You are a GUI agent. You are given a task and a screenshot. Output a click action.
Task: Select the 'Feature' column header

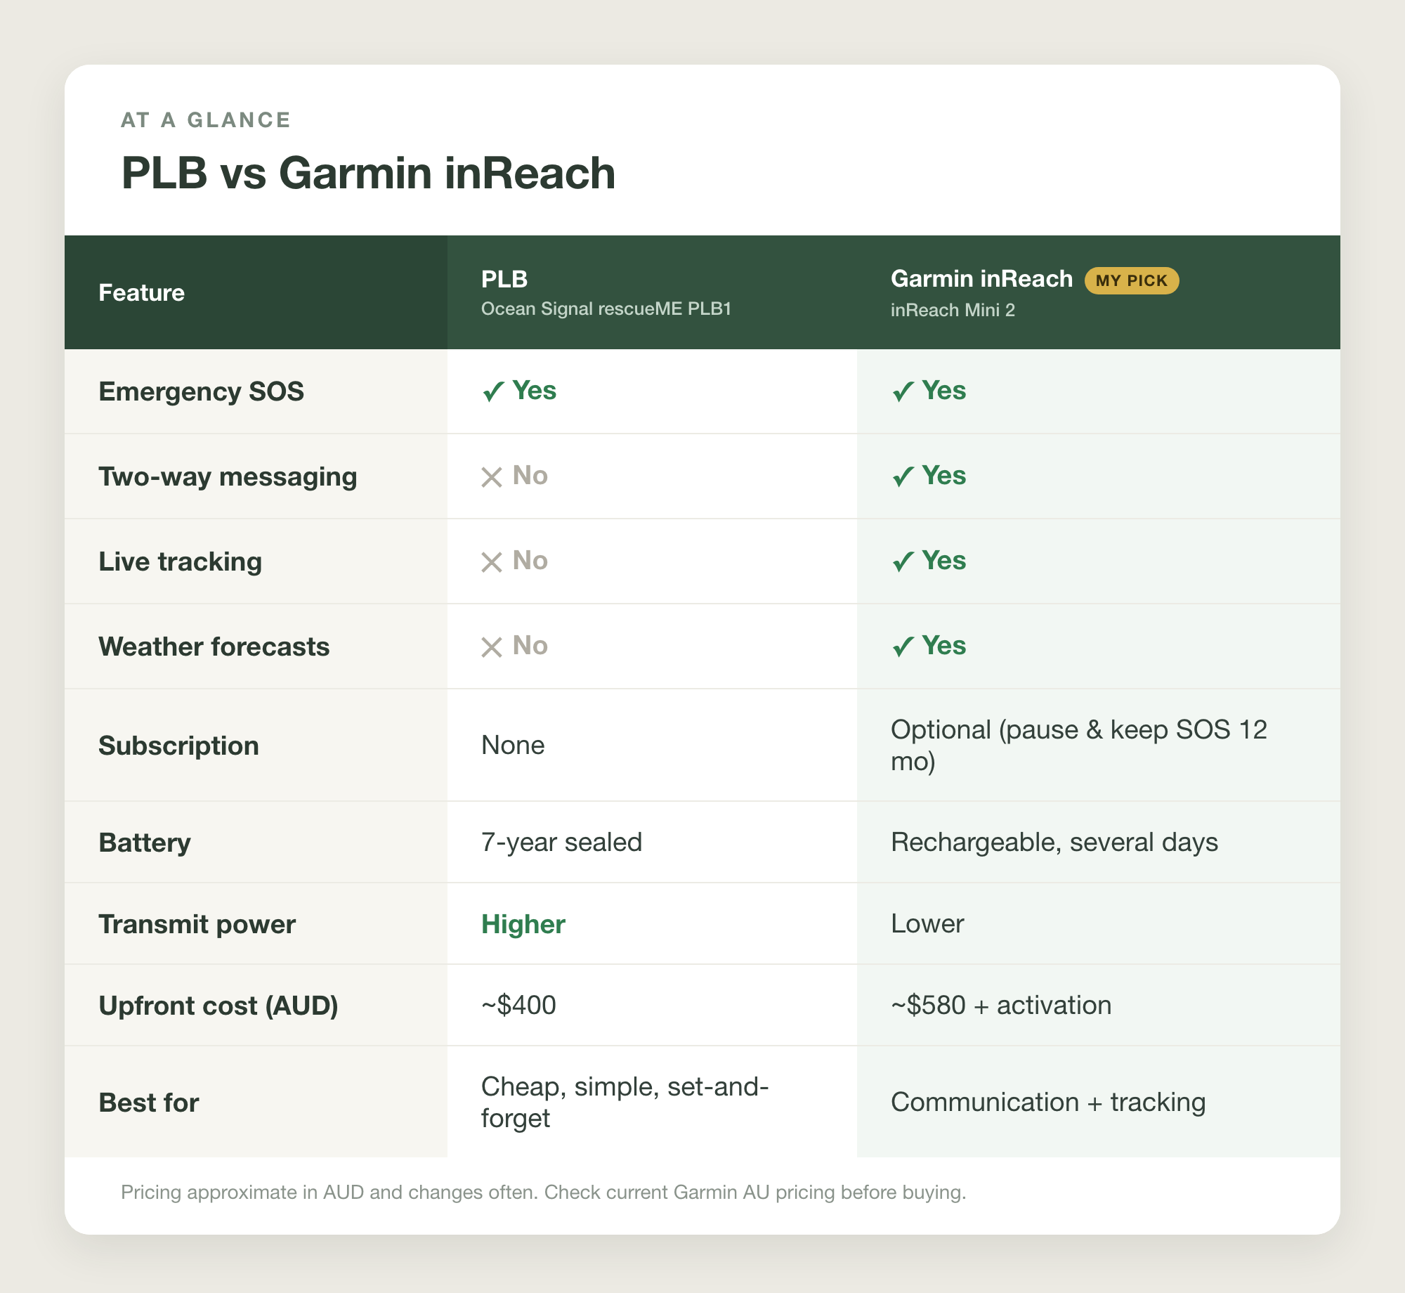[141, 292]
